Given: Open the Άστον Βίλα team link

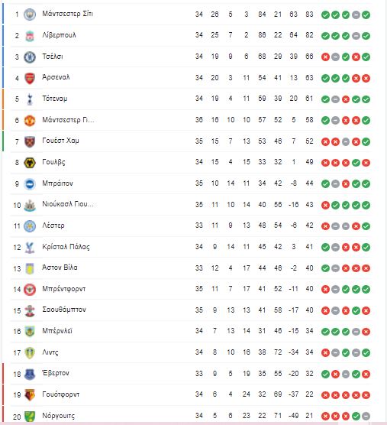Looking at the screenshot, I should [x=60, y=268].
